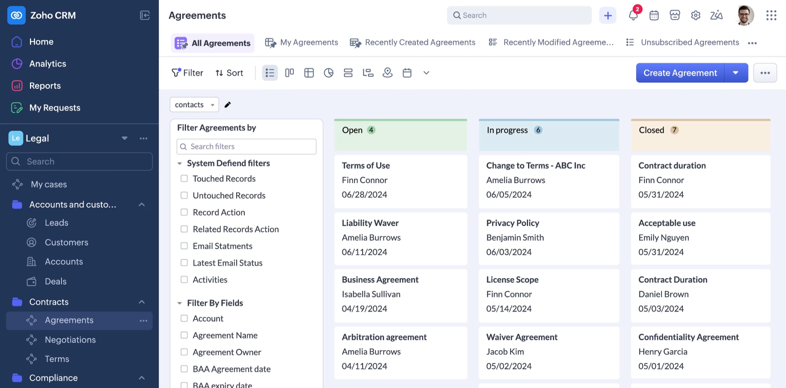The image size is (786, 388).
Task: Collapse Filter By Fields section
Action: [x=179, y=303]
